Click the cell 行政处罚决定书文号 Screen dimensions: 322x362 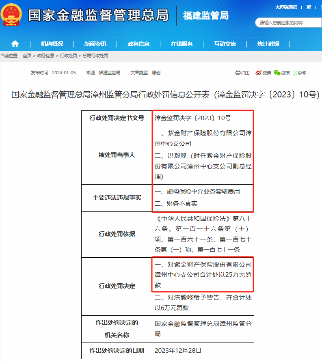[117, 118]
